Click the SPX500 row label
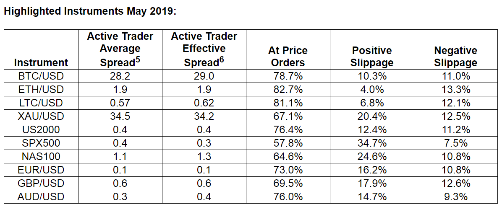The image size is (502, 212). [x=41, y=143]
